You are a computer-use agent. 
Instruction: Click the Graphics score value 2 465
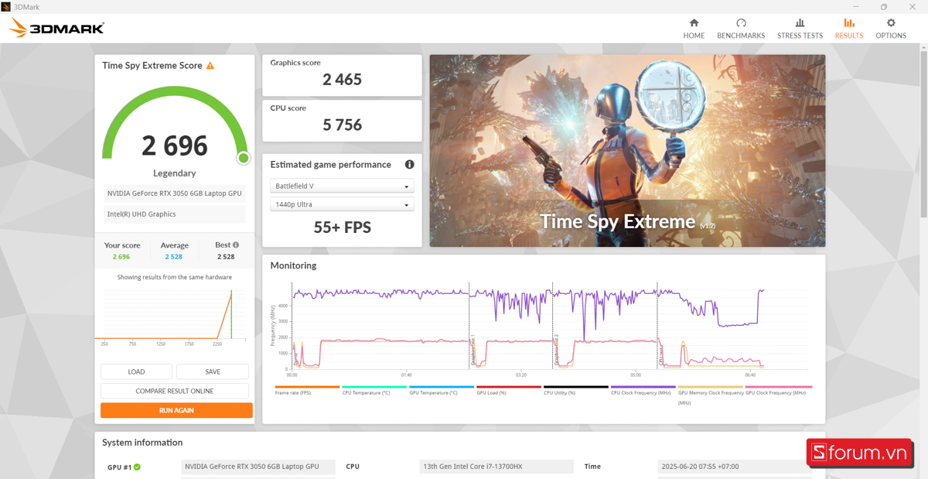pos(343,80)
